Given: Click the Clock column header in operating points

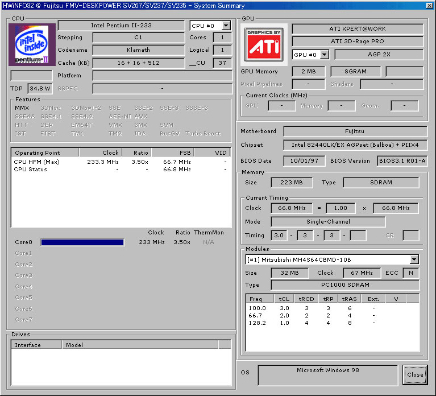Looking at the screenshot, I should pyautogui.click(x=101, y=152).
